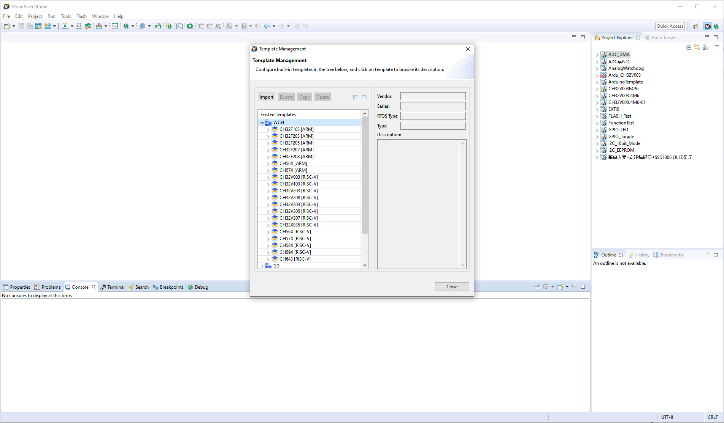724x423 pixels.
Task: Close the Template Management dialog via X
Action: click(x=468, y=49)
